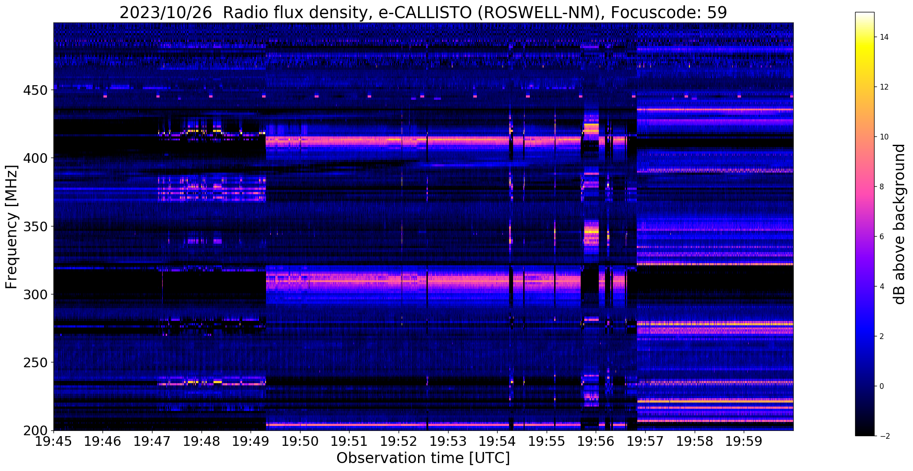This screenshot has width=913, height=471.
Task: Click the 19:59 time tick label
Action: [744, 441]
